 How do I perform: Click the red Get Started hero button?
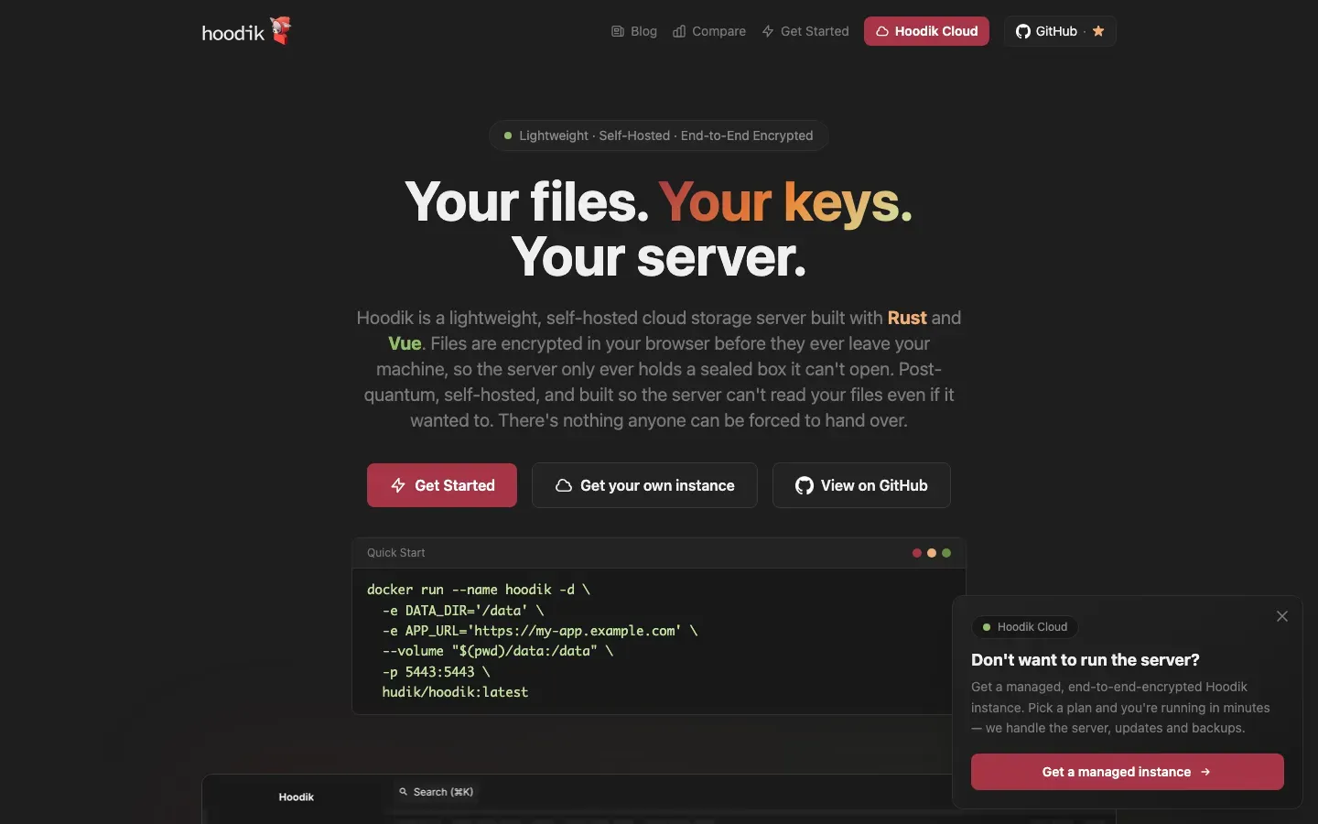442,485
